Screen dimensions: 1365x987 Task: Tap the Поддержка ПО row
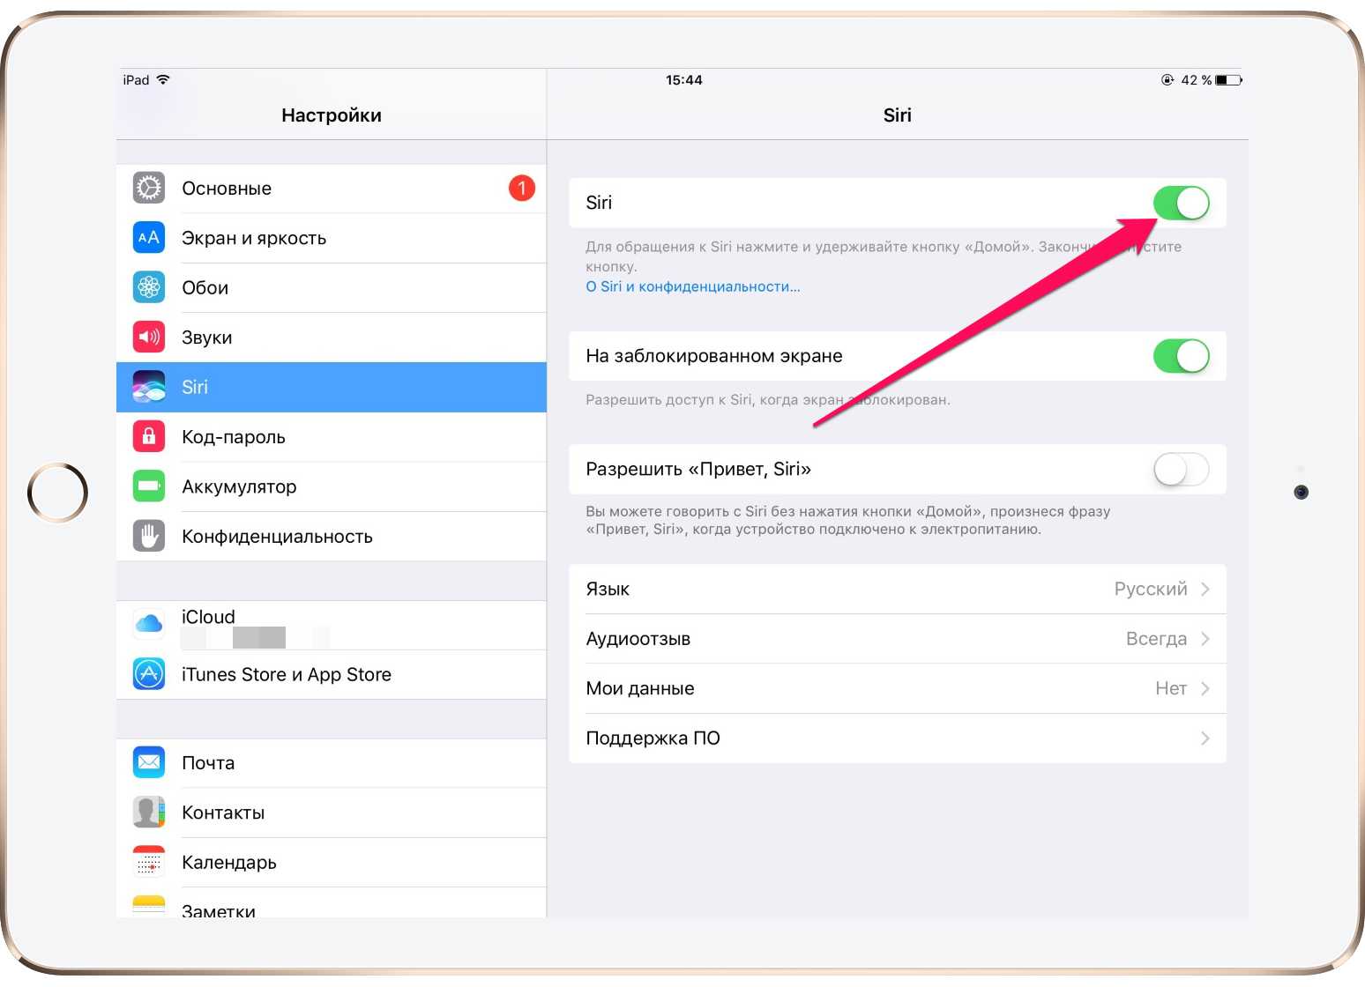tap(897, 738)
